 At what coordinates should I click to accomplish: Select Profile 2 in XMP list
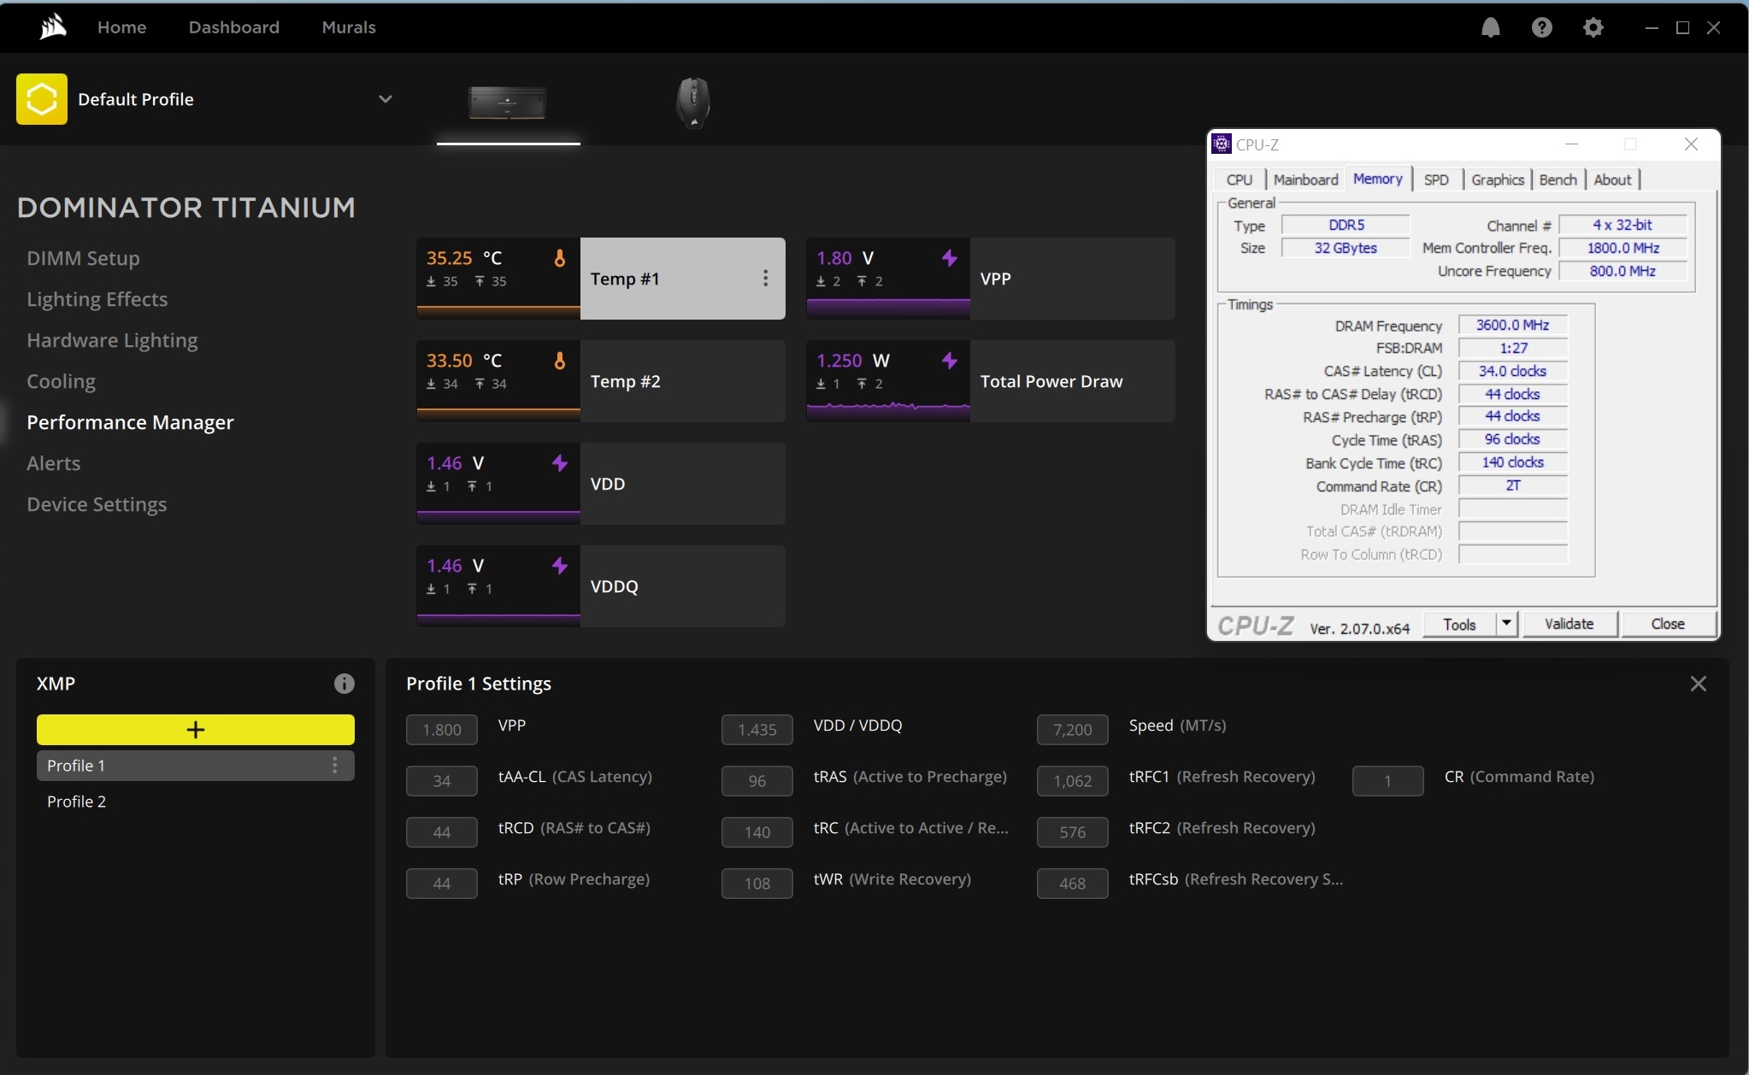[x=196, y=802]
